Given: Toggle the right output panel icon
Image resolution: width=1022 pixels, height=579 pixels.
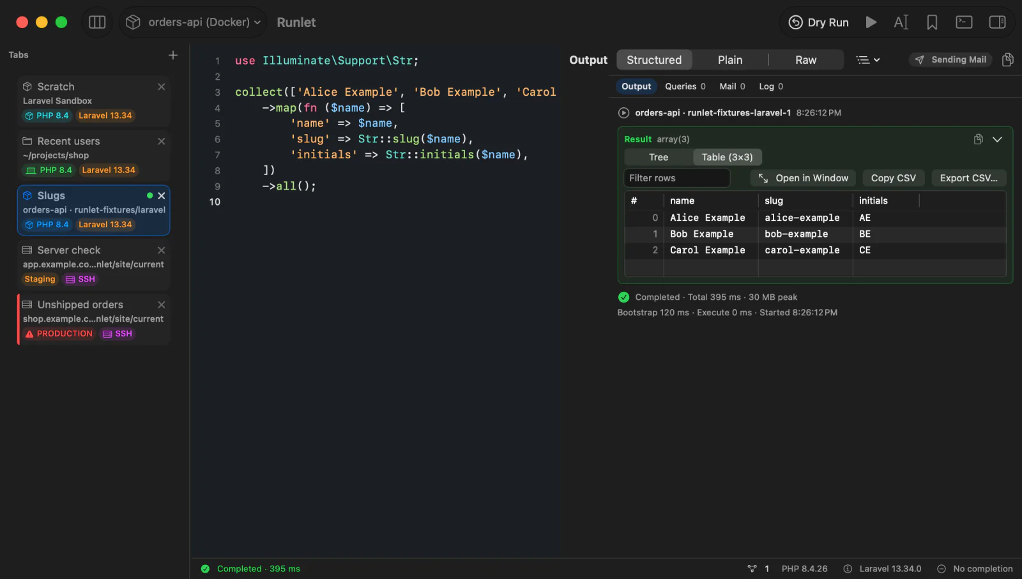Looking at the screenshot, I should 997,22.
